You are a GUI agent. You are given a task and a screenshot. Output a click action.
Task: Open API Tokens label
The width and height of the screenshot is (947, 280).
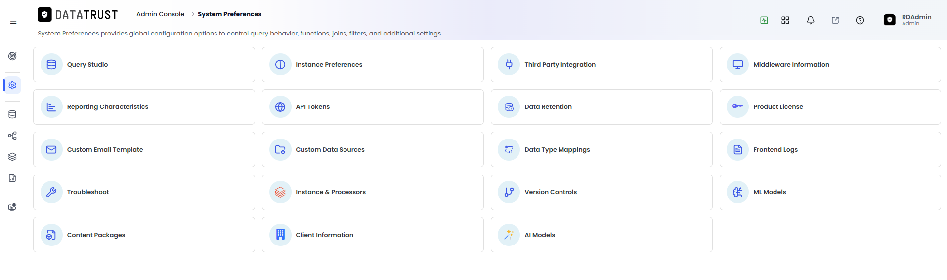pos(312,107)
